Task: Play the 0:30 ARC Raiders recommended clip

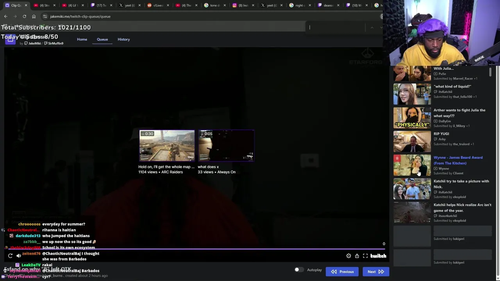Action: (x=167, y=146)
